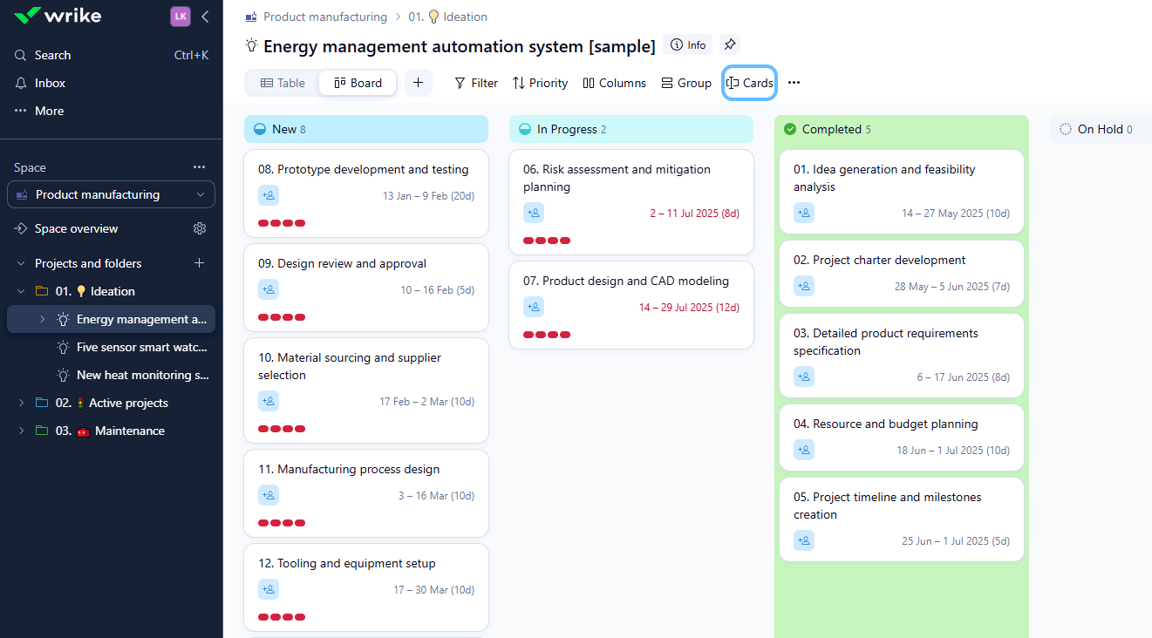Switch to the Table view tab

tap(282, 82)
